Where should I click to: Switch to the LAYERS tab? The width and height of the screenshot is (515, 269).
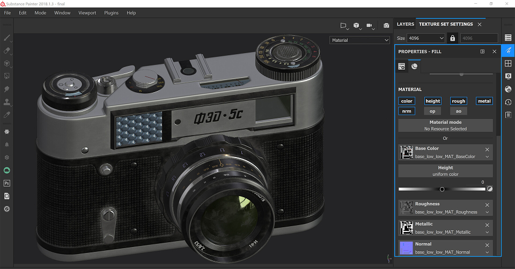[x=406, y=24]
